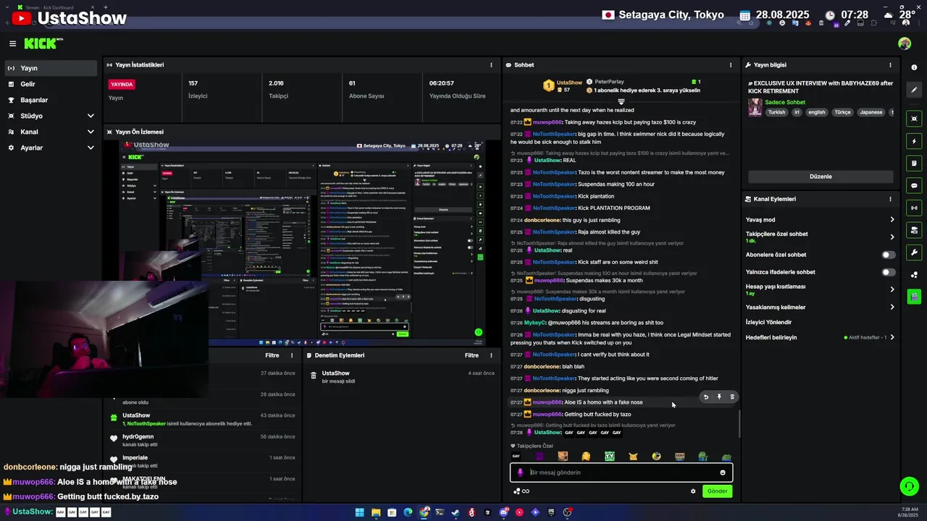Viewport: 927px width, 521px height.
Task: Open user avatar at top right
Action: coord(905,43)
